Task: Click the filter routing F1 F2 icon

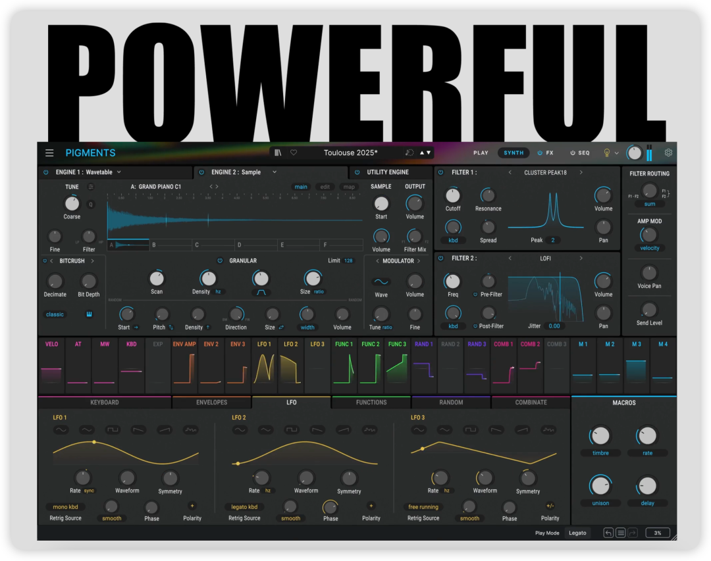Action: 666,194
